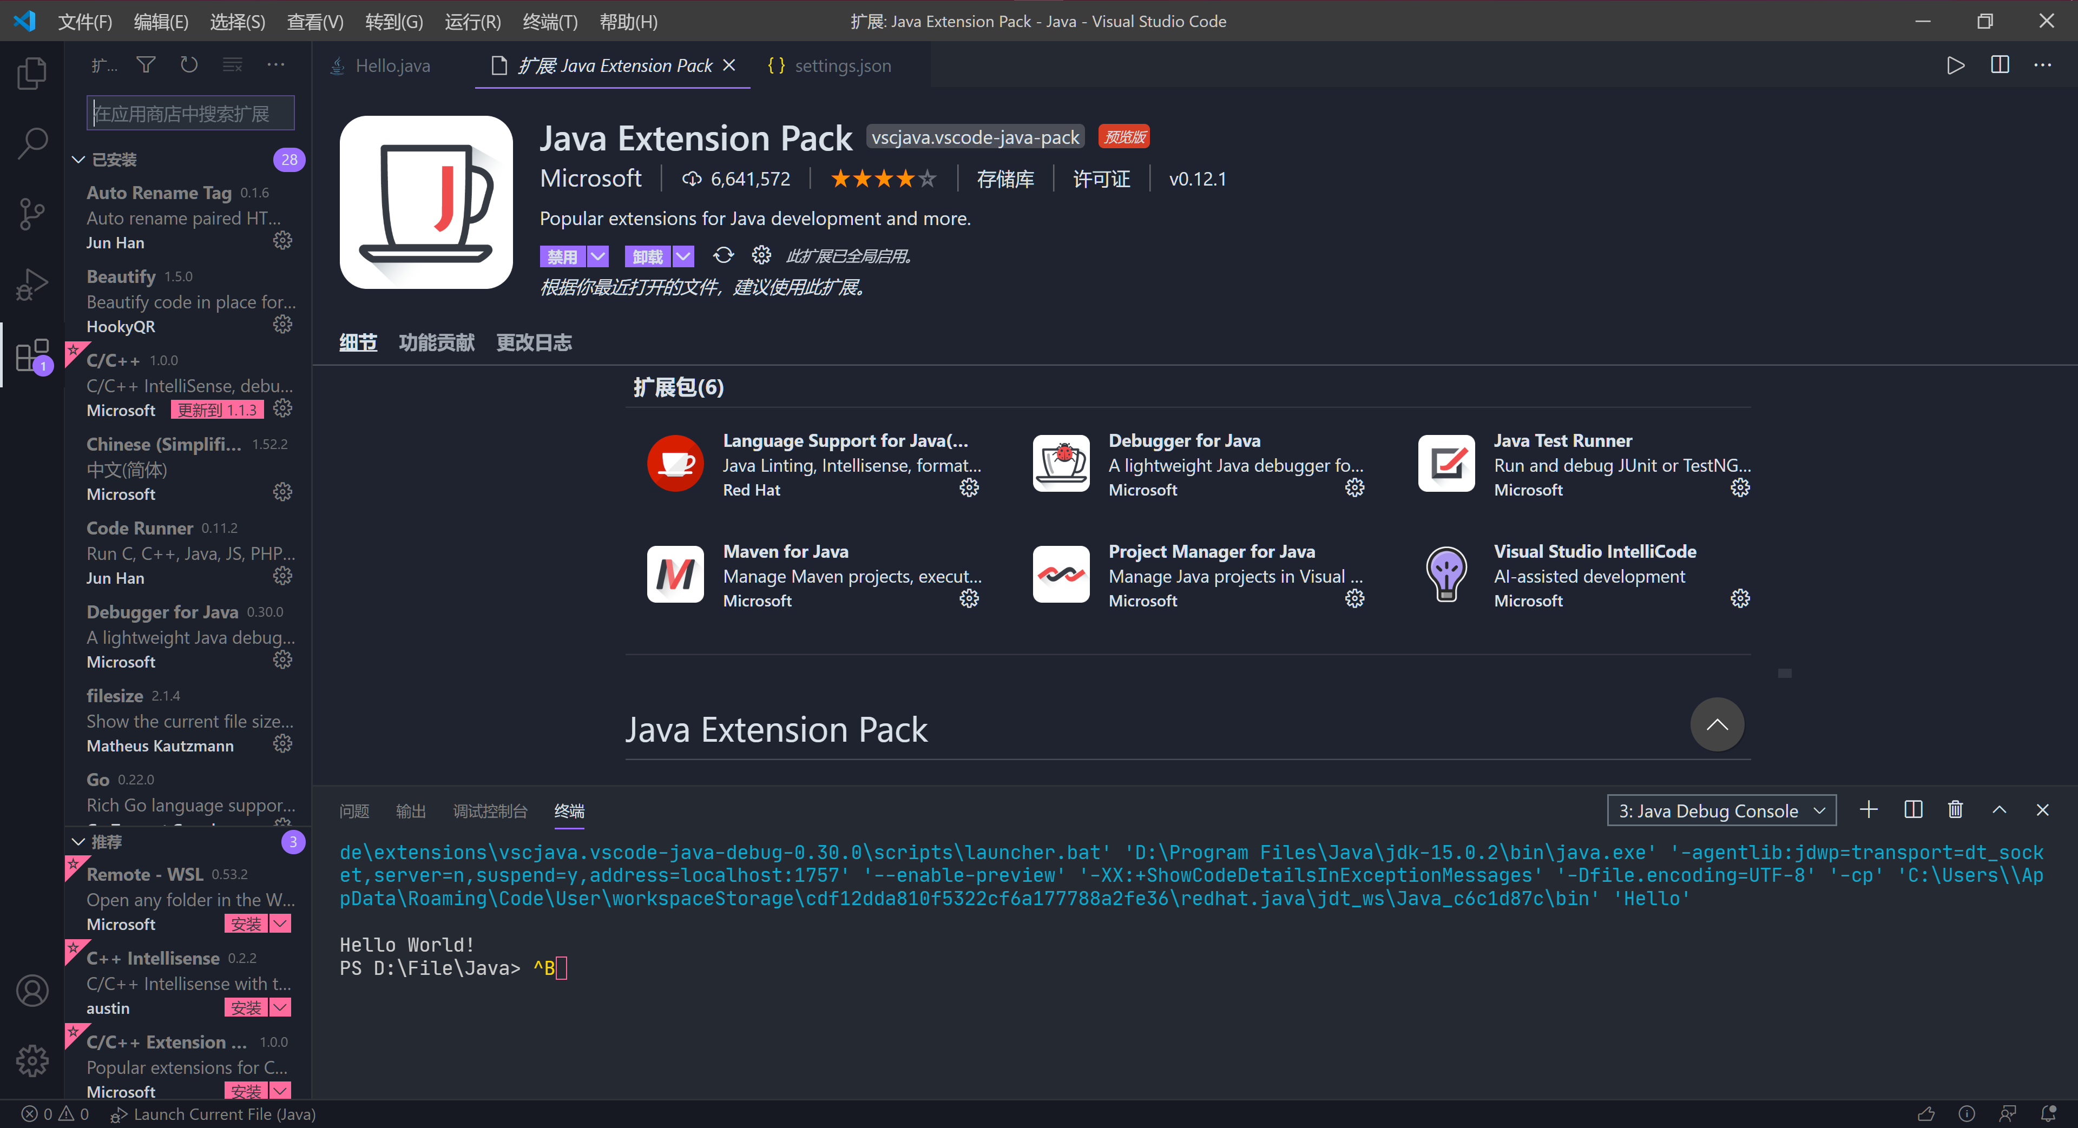The height and width of the screenshot is (1128, 2078).
Task: Open the Extensions view icon
Action: (32, 355)
